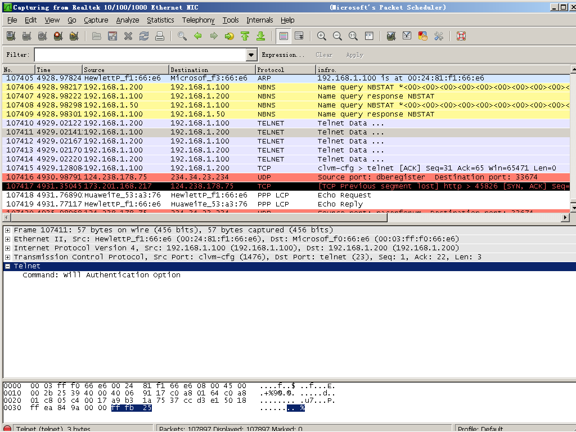Toggle packet list colorization
The image size is (576, 432).
point(283,36)
